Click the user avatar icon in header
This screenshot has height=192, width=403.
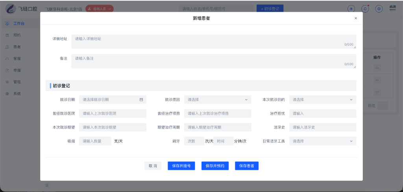point(392,8)
